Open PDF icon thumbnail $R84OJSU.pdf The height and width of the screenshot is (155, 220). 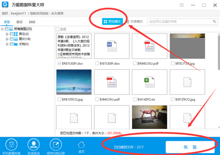pos(150,46)
